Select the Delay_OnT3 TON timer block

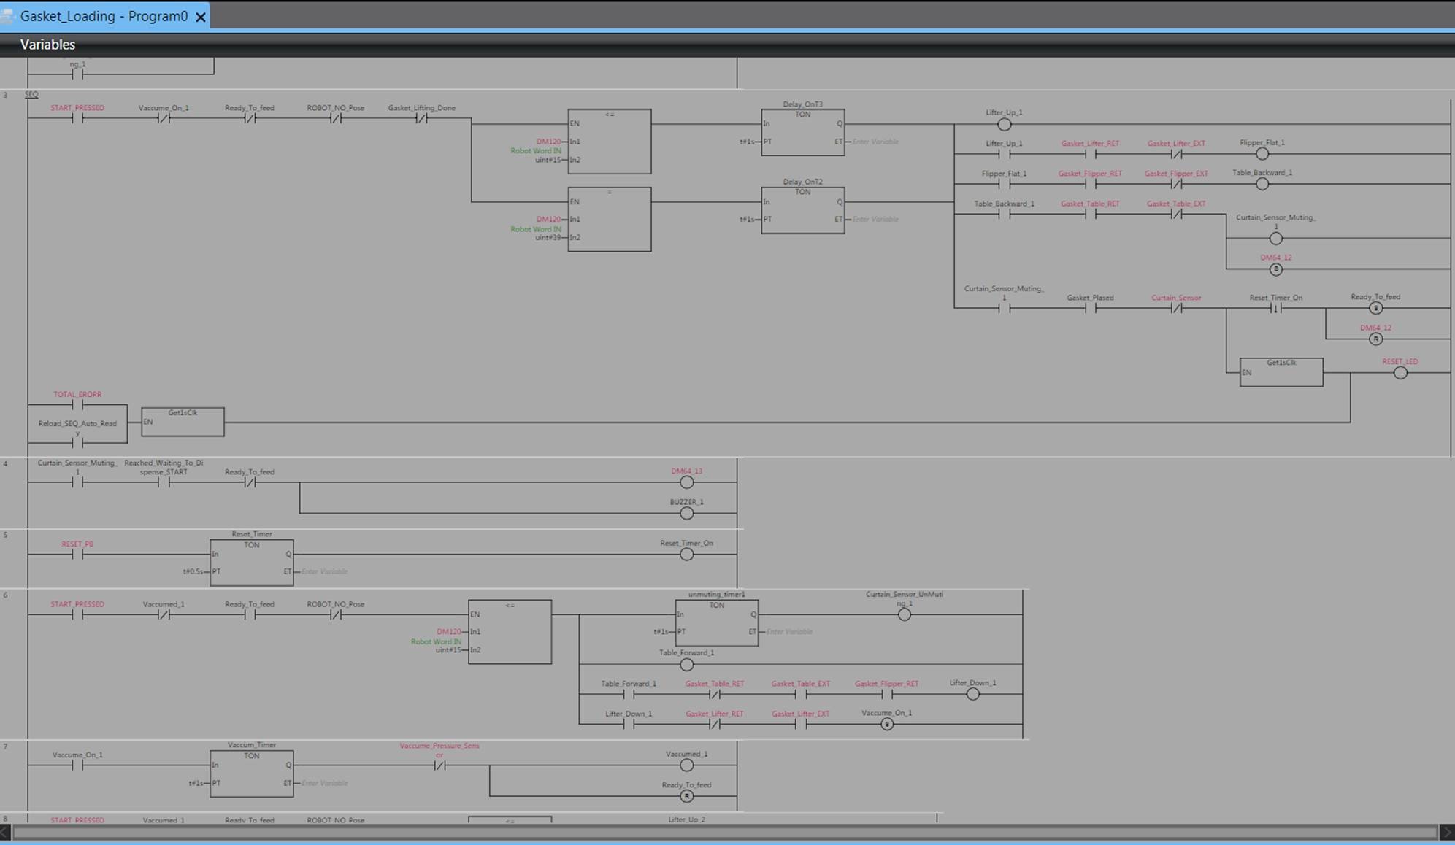[802, 131]
